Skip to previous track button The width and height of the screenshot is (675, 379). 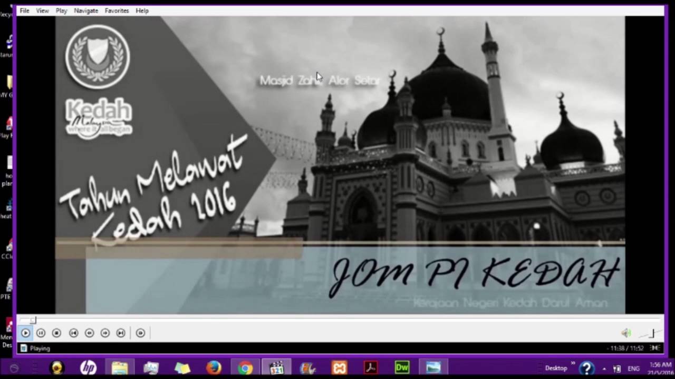click(73, 333)
